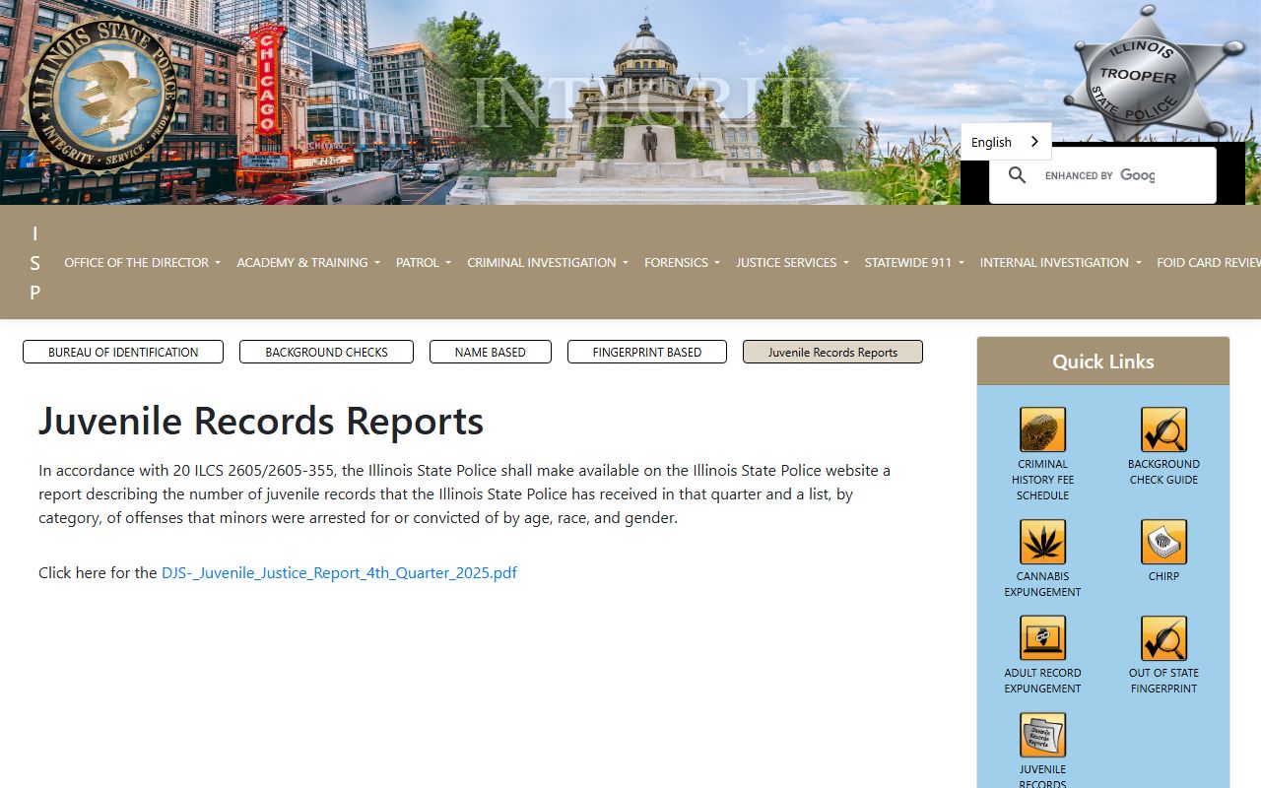Click the Cannabis Expungement label
The image size is (1261, 788).
click(x=1042, y=584)
